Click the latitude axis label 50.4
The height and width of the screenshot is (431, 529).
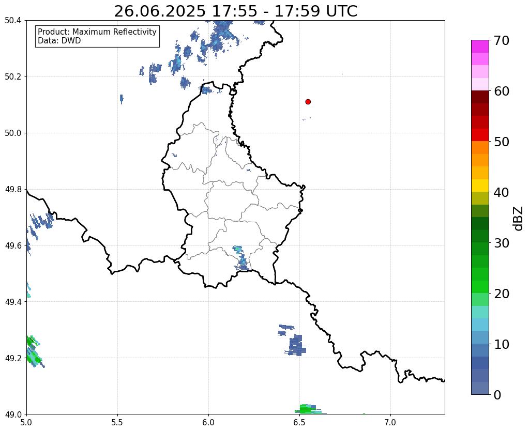point(13,21)
